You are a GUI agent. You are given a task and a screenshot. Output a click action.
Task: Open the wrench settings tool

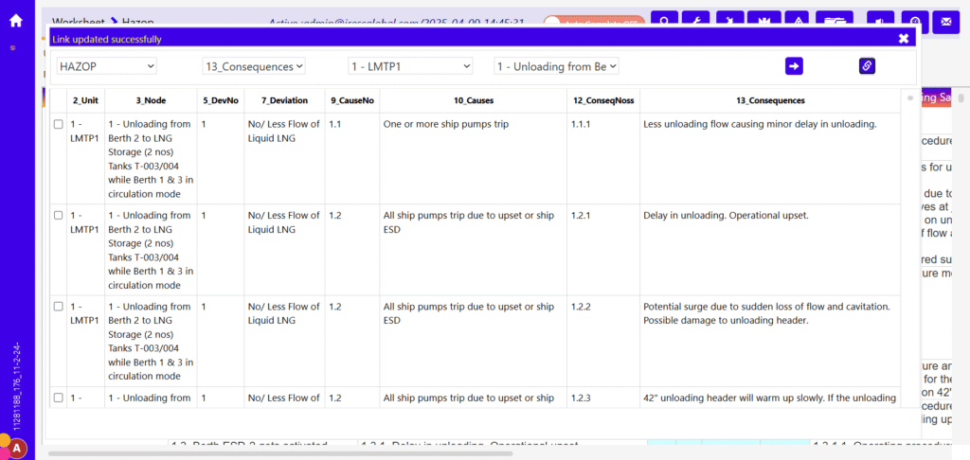pos(696,22)
